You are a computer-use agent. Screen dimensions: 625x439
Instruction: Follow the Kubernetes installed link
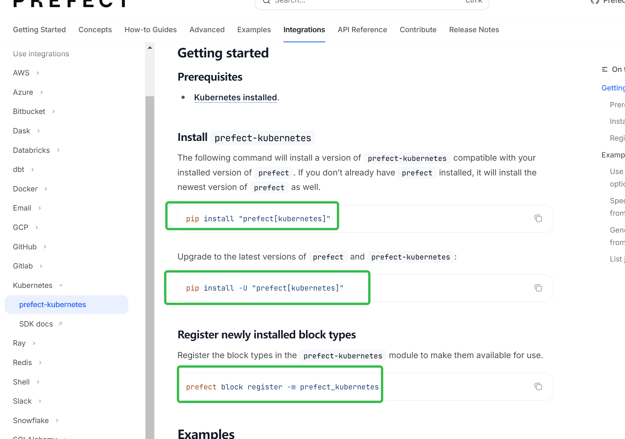pyautogui.click(x=235, y=97)
